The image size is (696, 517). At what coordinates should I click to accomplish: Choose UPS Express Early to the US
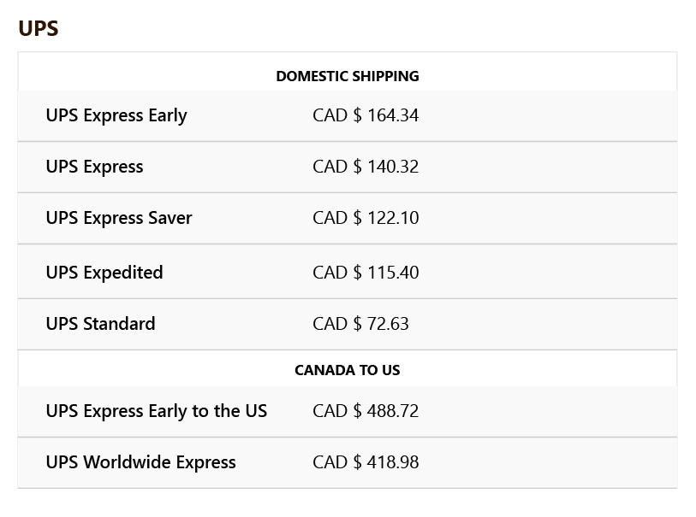(157, 412)
